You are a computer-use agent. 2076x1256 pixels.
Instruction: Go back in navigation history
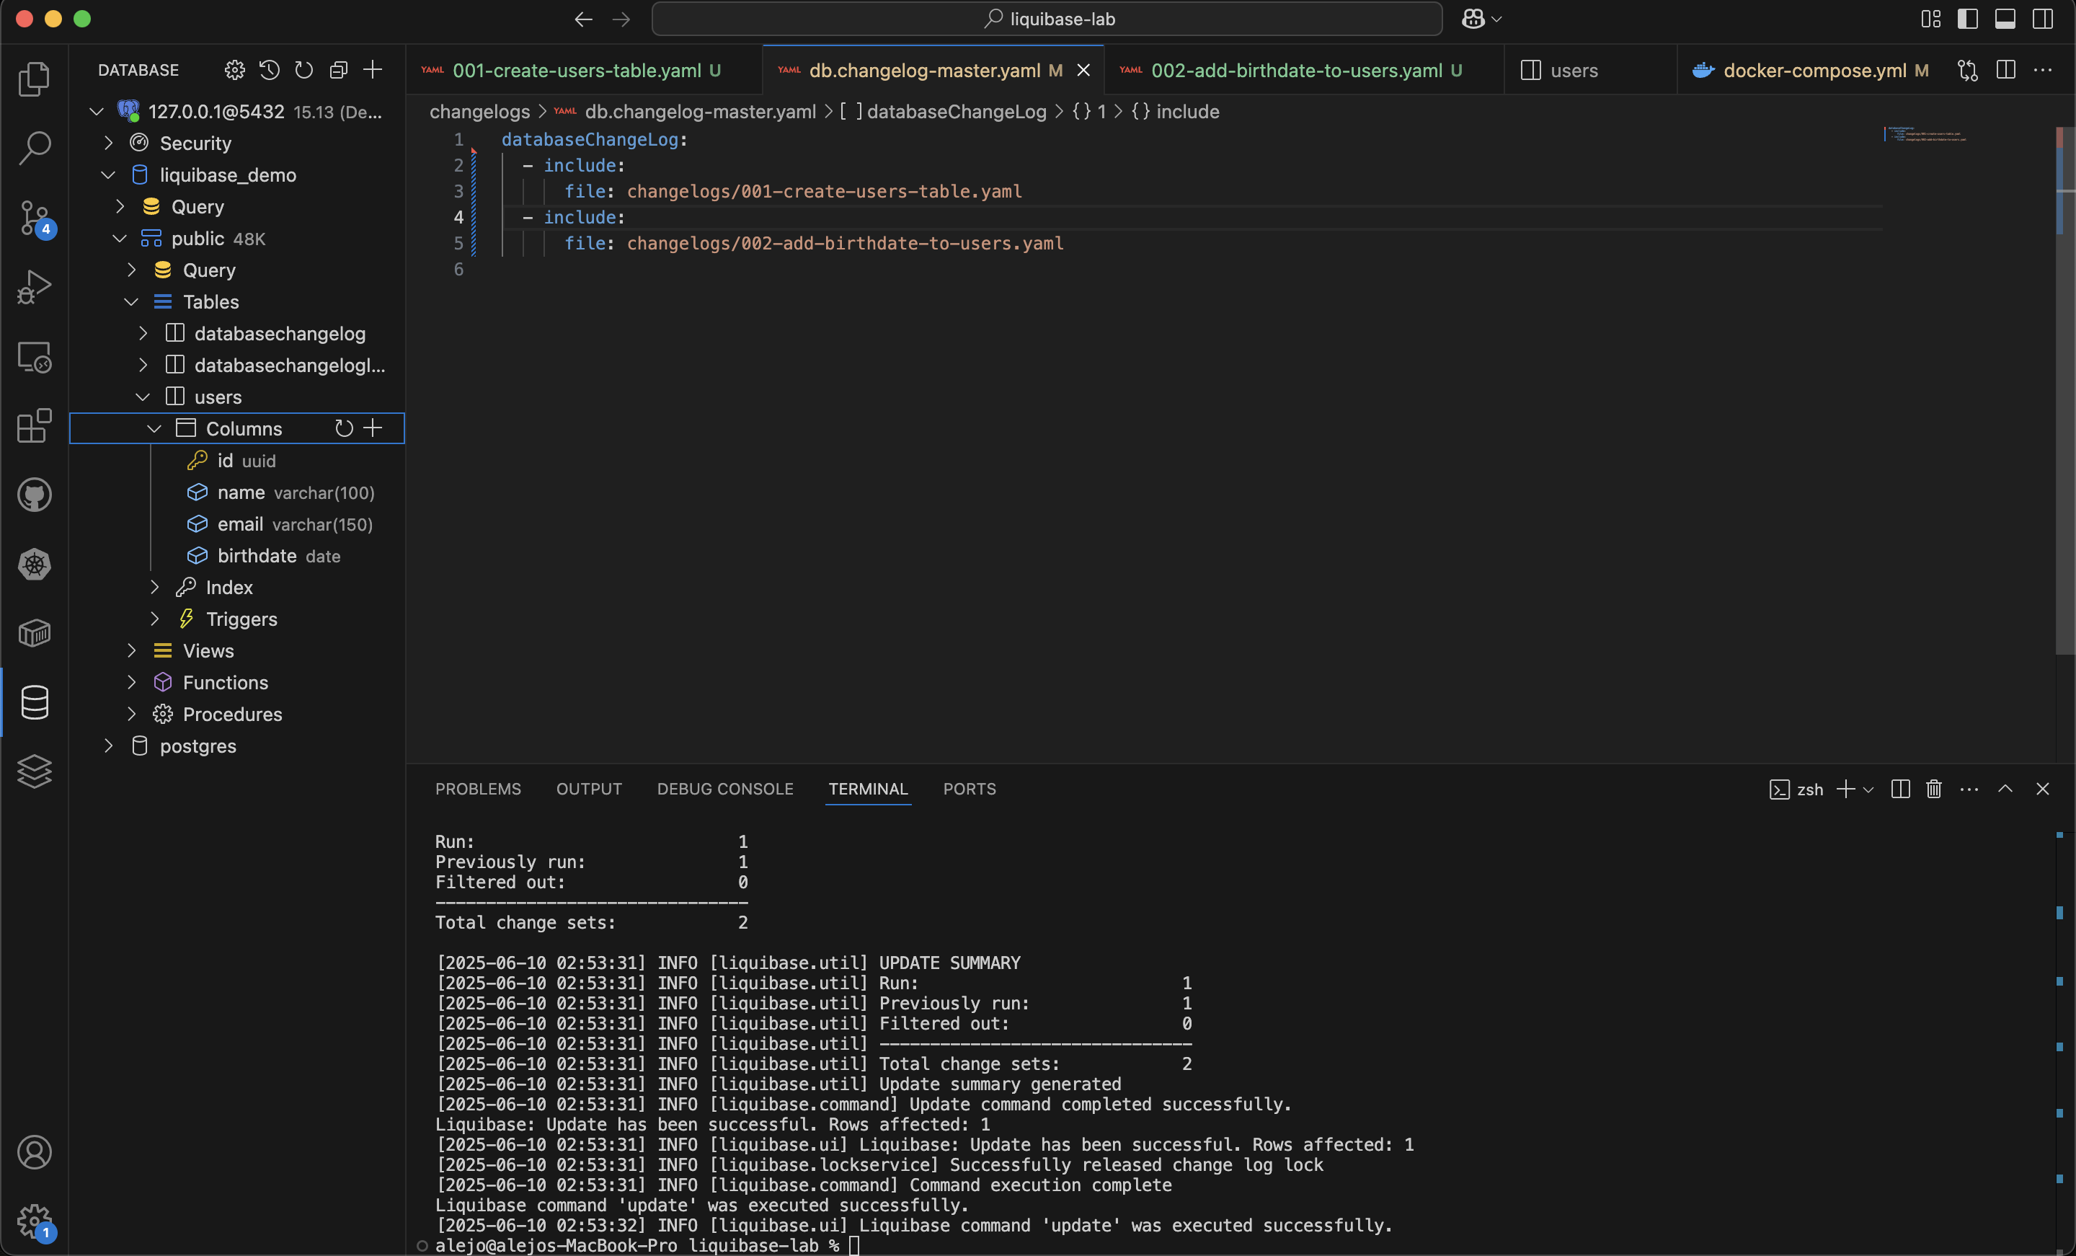click(583, 19)
